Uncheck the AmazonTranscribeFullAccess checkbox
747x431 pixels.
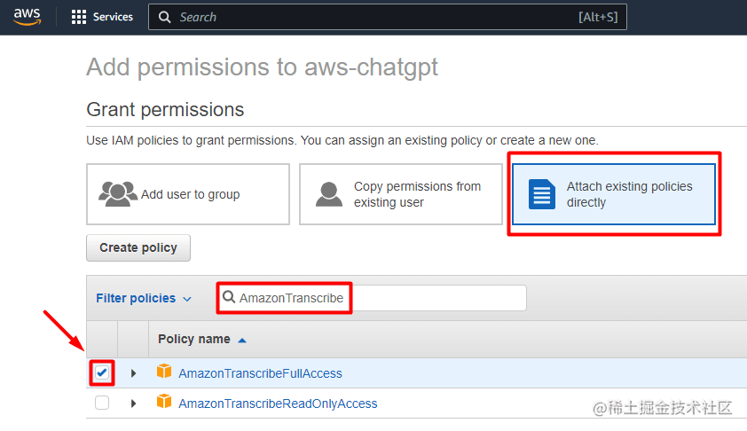coord(102,373)
